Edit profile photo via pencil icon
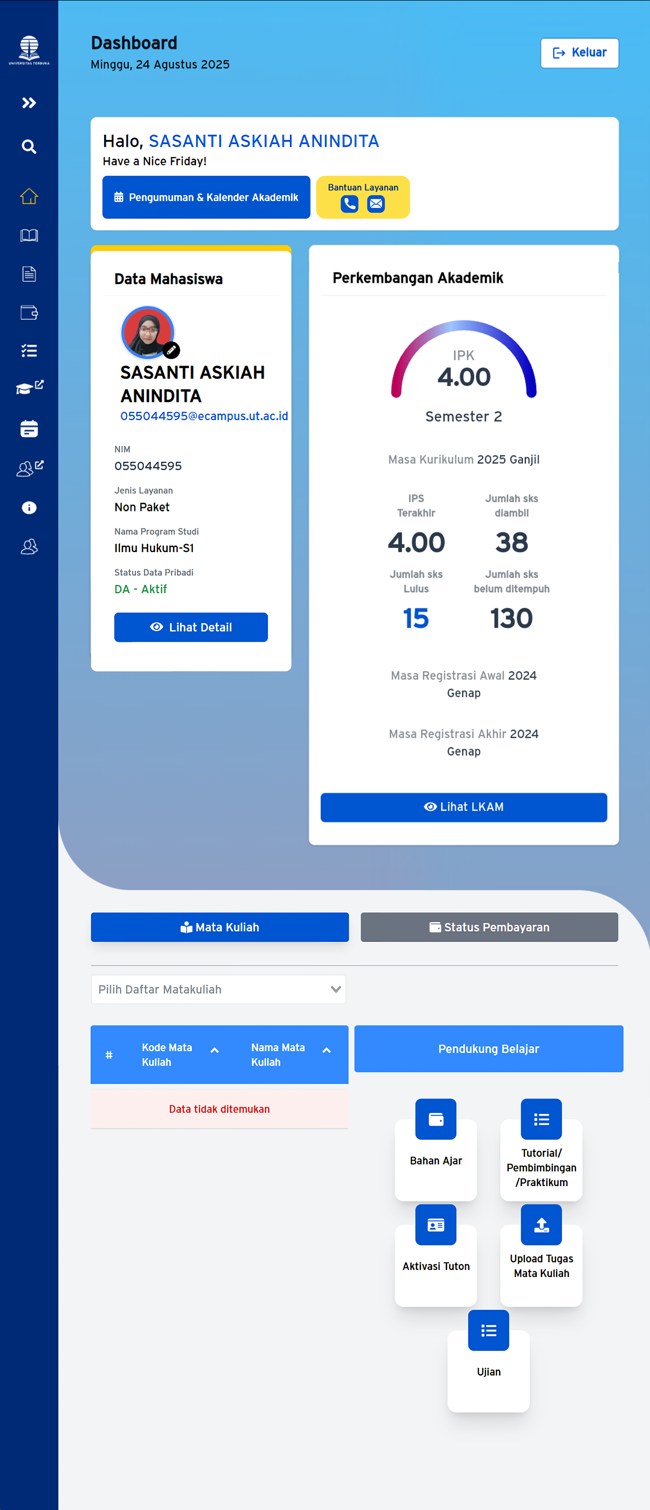 point(171,350)
